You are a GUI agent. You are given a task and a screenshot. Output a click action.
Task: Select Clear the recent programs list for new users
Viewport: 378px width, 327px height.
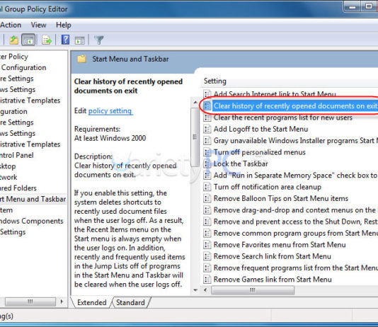tap(282, 117)
